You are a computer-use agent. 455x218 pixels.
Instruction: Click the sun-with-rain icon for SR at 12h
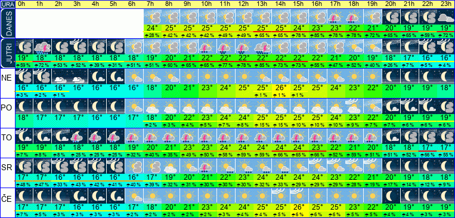point(244,166)
